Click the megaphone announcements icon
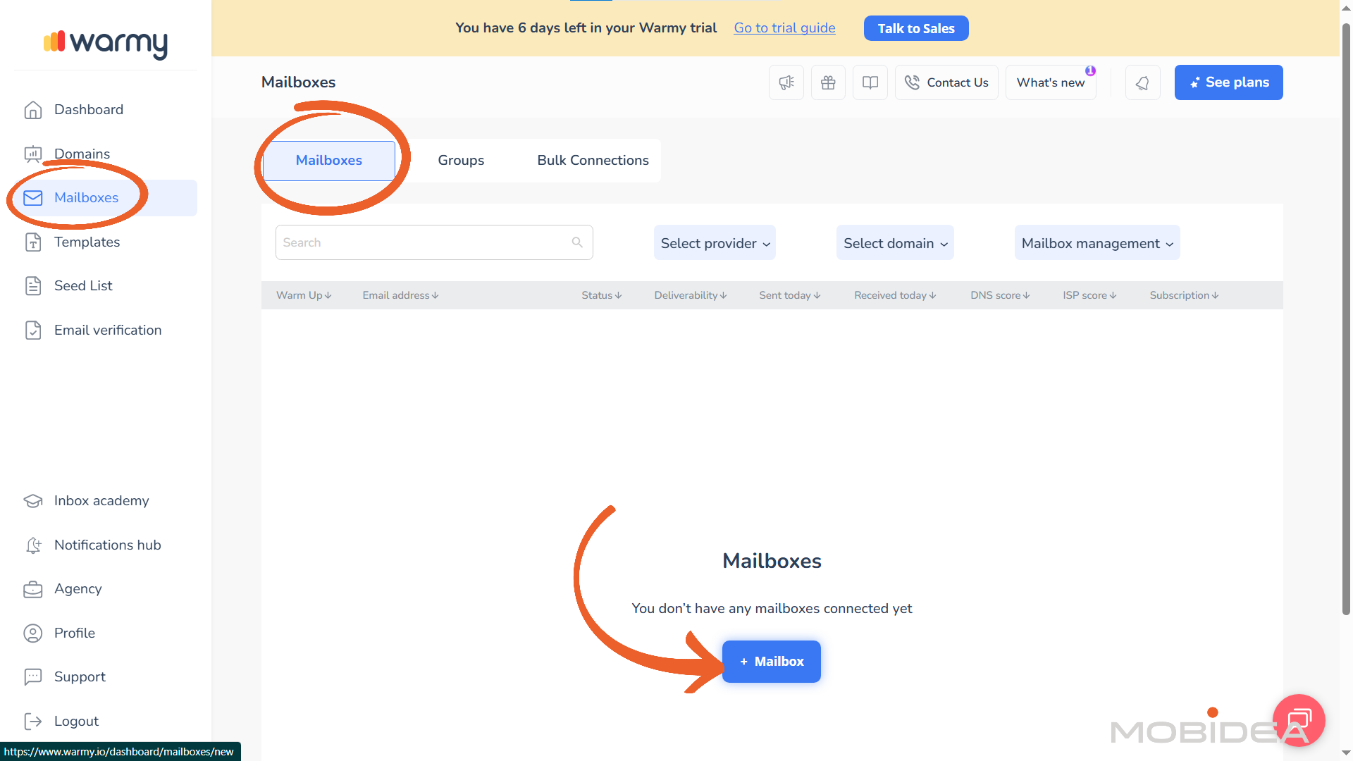The height and width of the screenshot is (761, 1353). tap(786, 82)
